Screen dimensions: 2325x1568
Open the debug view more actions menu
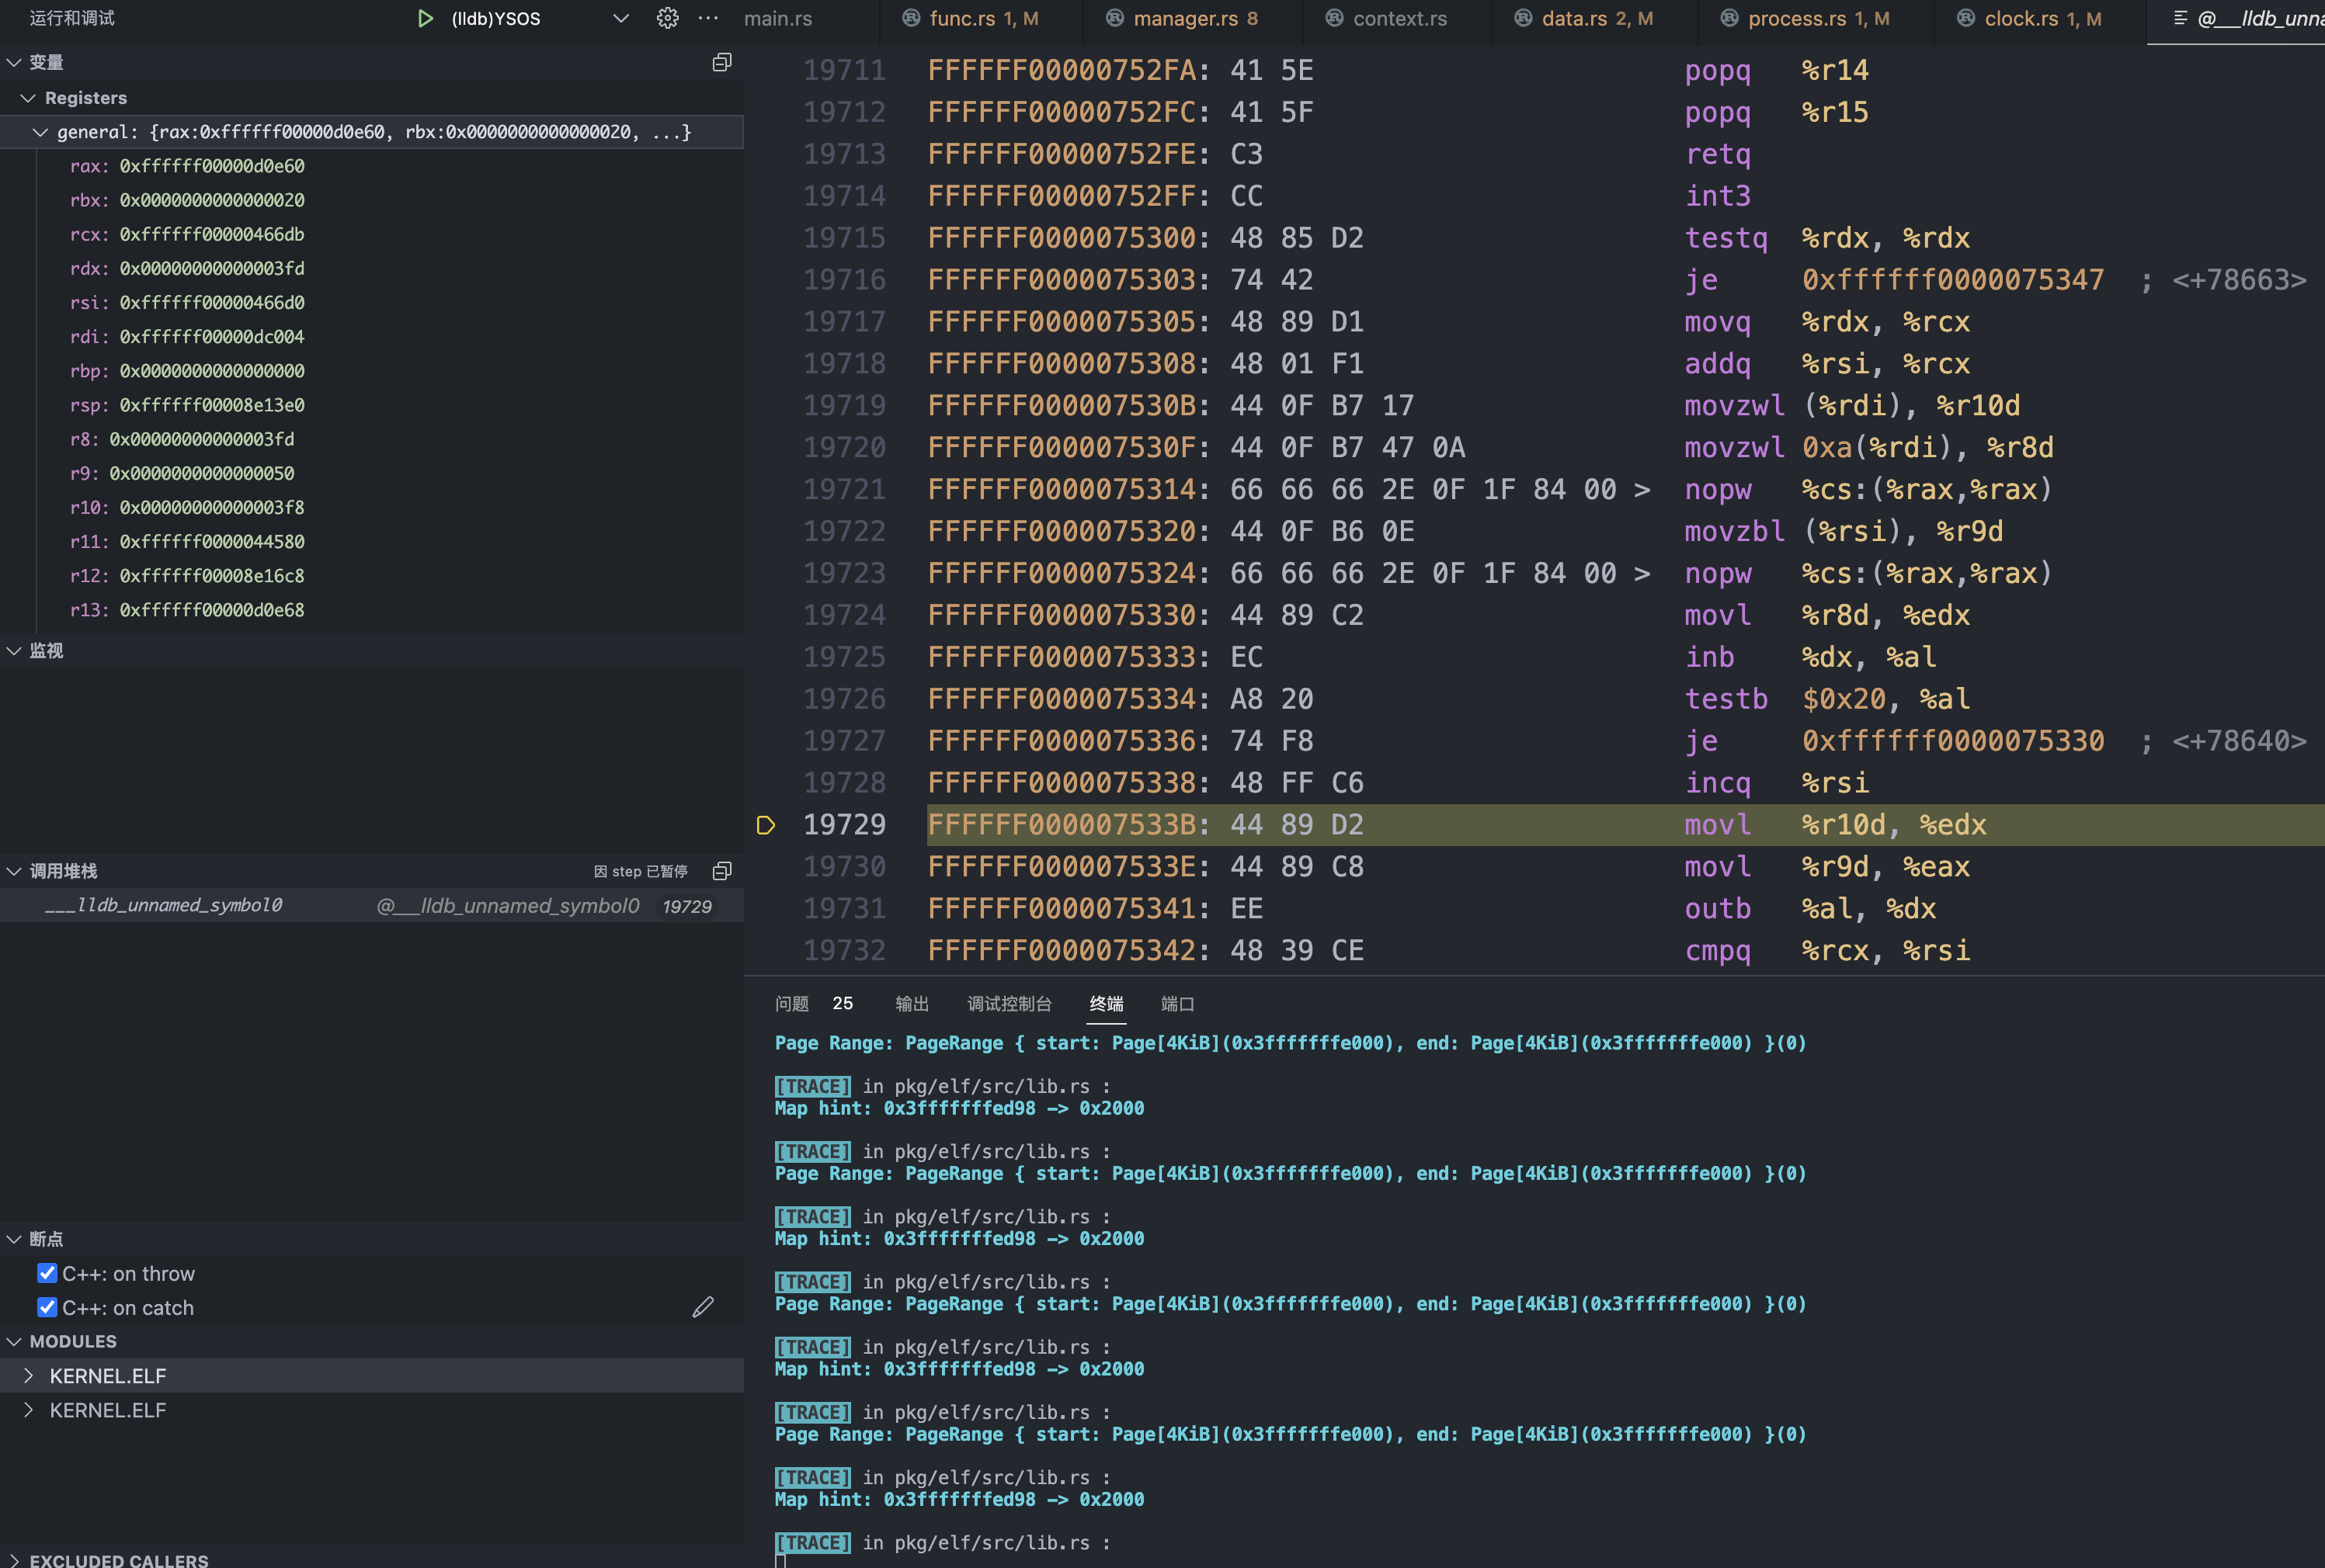point(708,18)
